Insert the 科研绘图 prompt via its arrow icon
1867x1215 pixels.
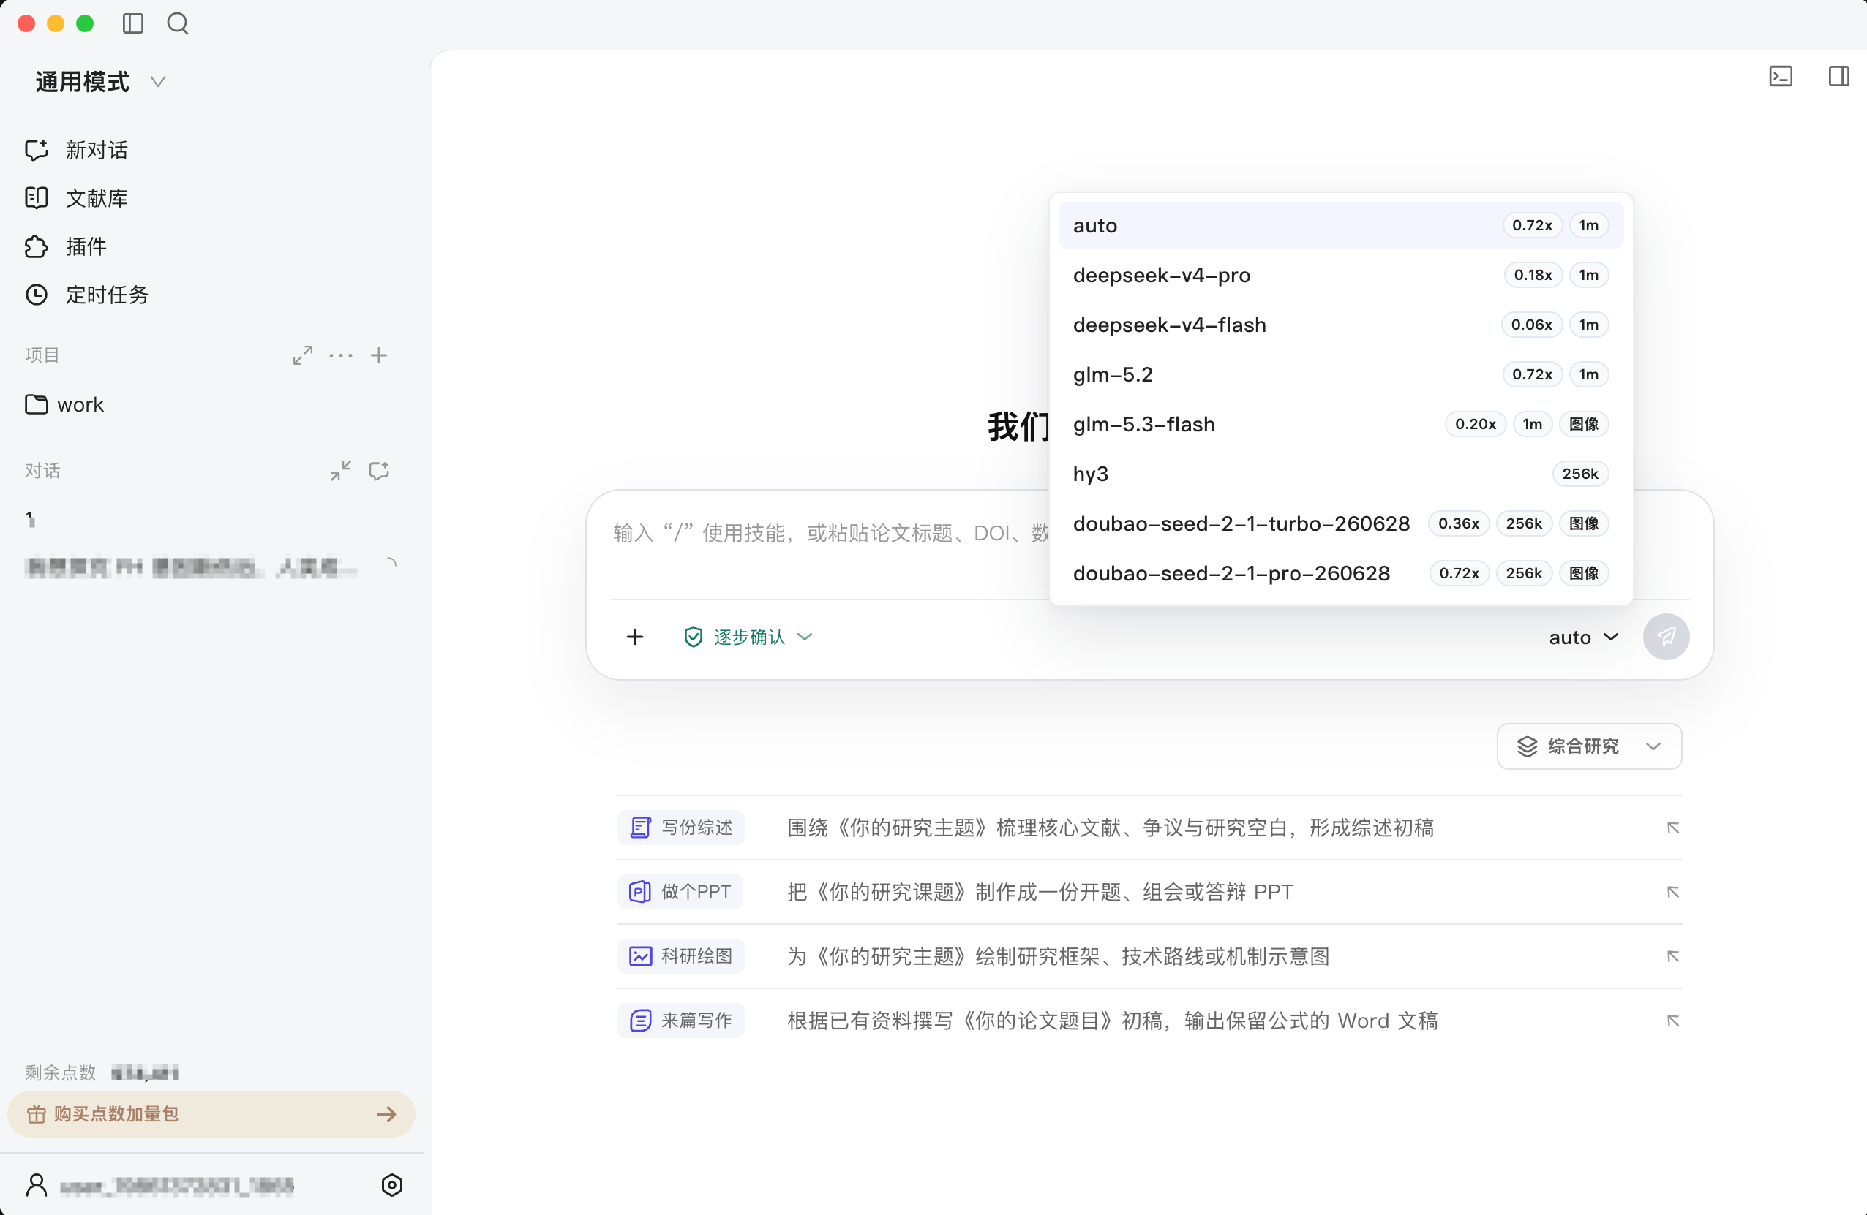tap(1672, 956)
